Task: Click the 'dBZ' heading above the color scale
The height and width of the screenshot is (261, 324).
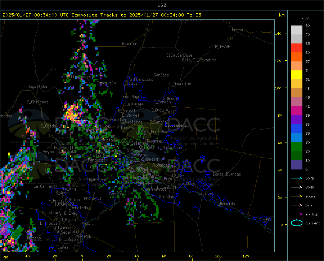Action: tap(305, 18)
